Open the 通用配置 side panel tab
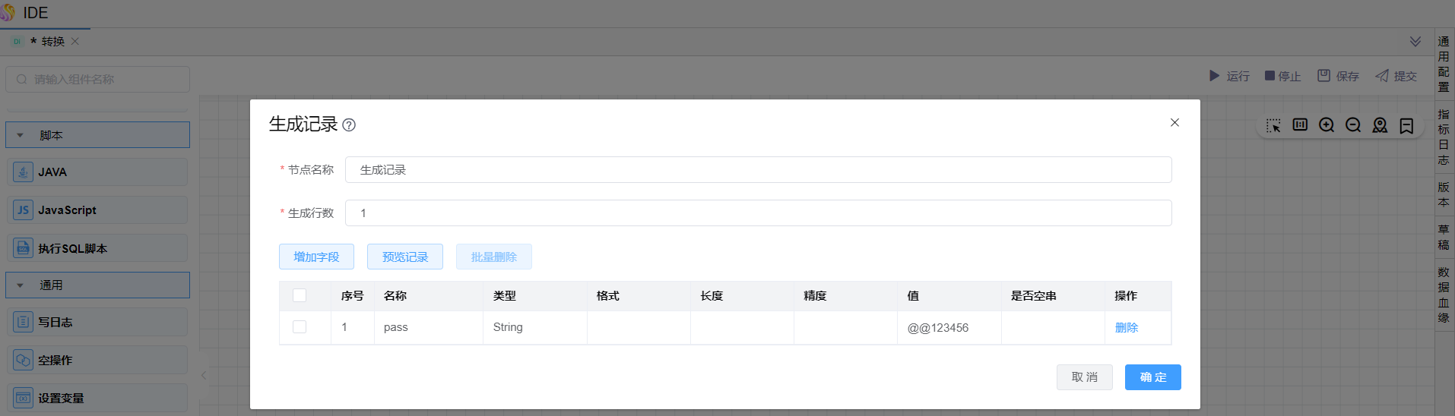 click(x=1443, y=64)
